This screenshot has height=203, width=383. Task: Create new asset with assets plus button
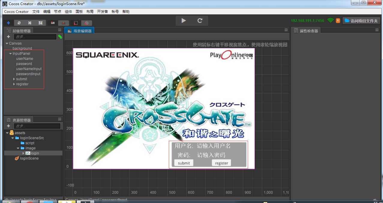pyautogui.click(x=8, y=126)
